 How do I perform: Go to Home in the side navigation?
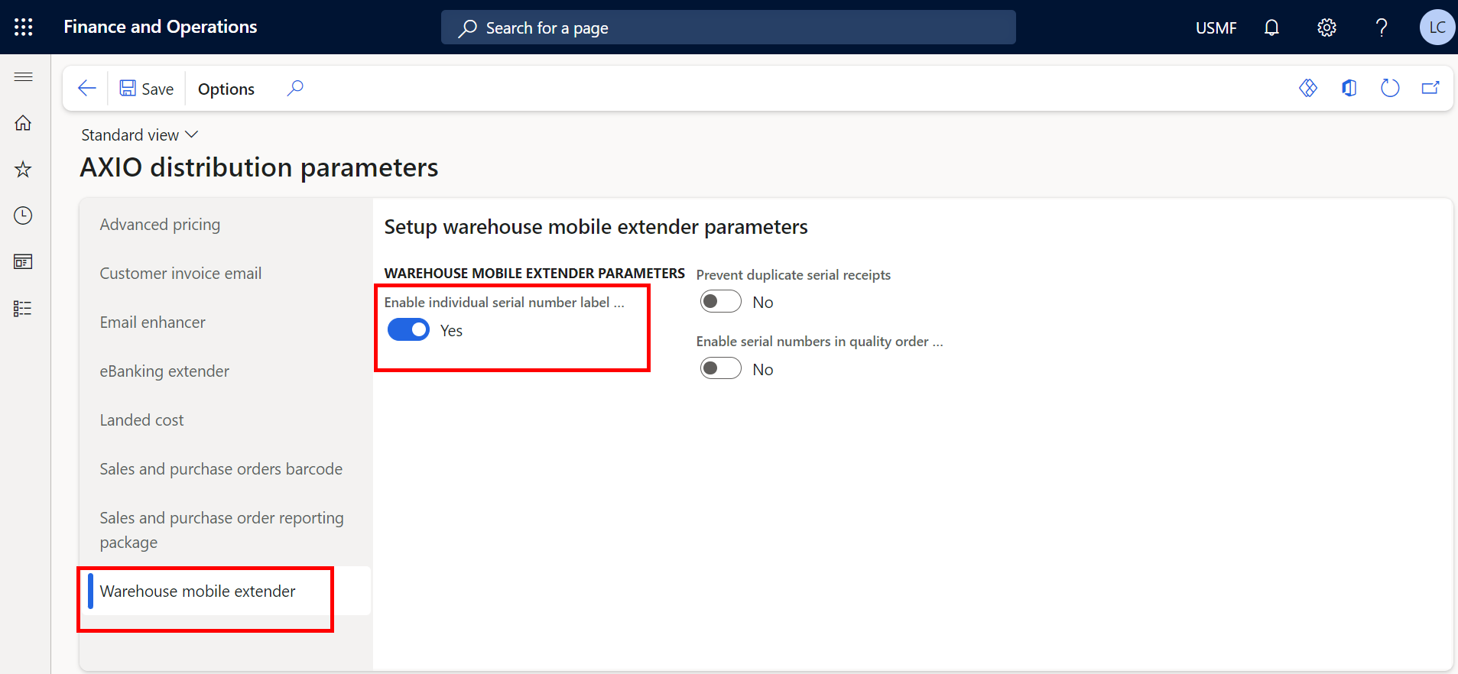(x=24, y=123)
